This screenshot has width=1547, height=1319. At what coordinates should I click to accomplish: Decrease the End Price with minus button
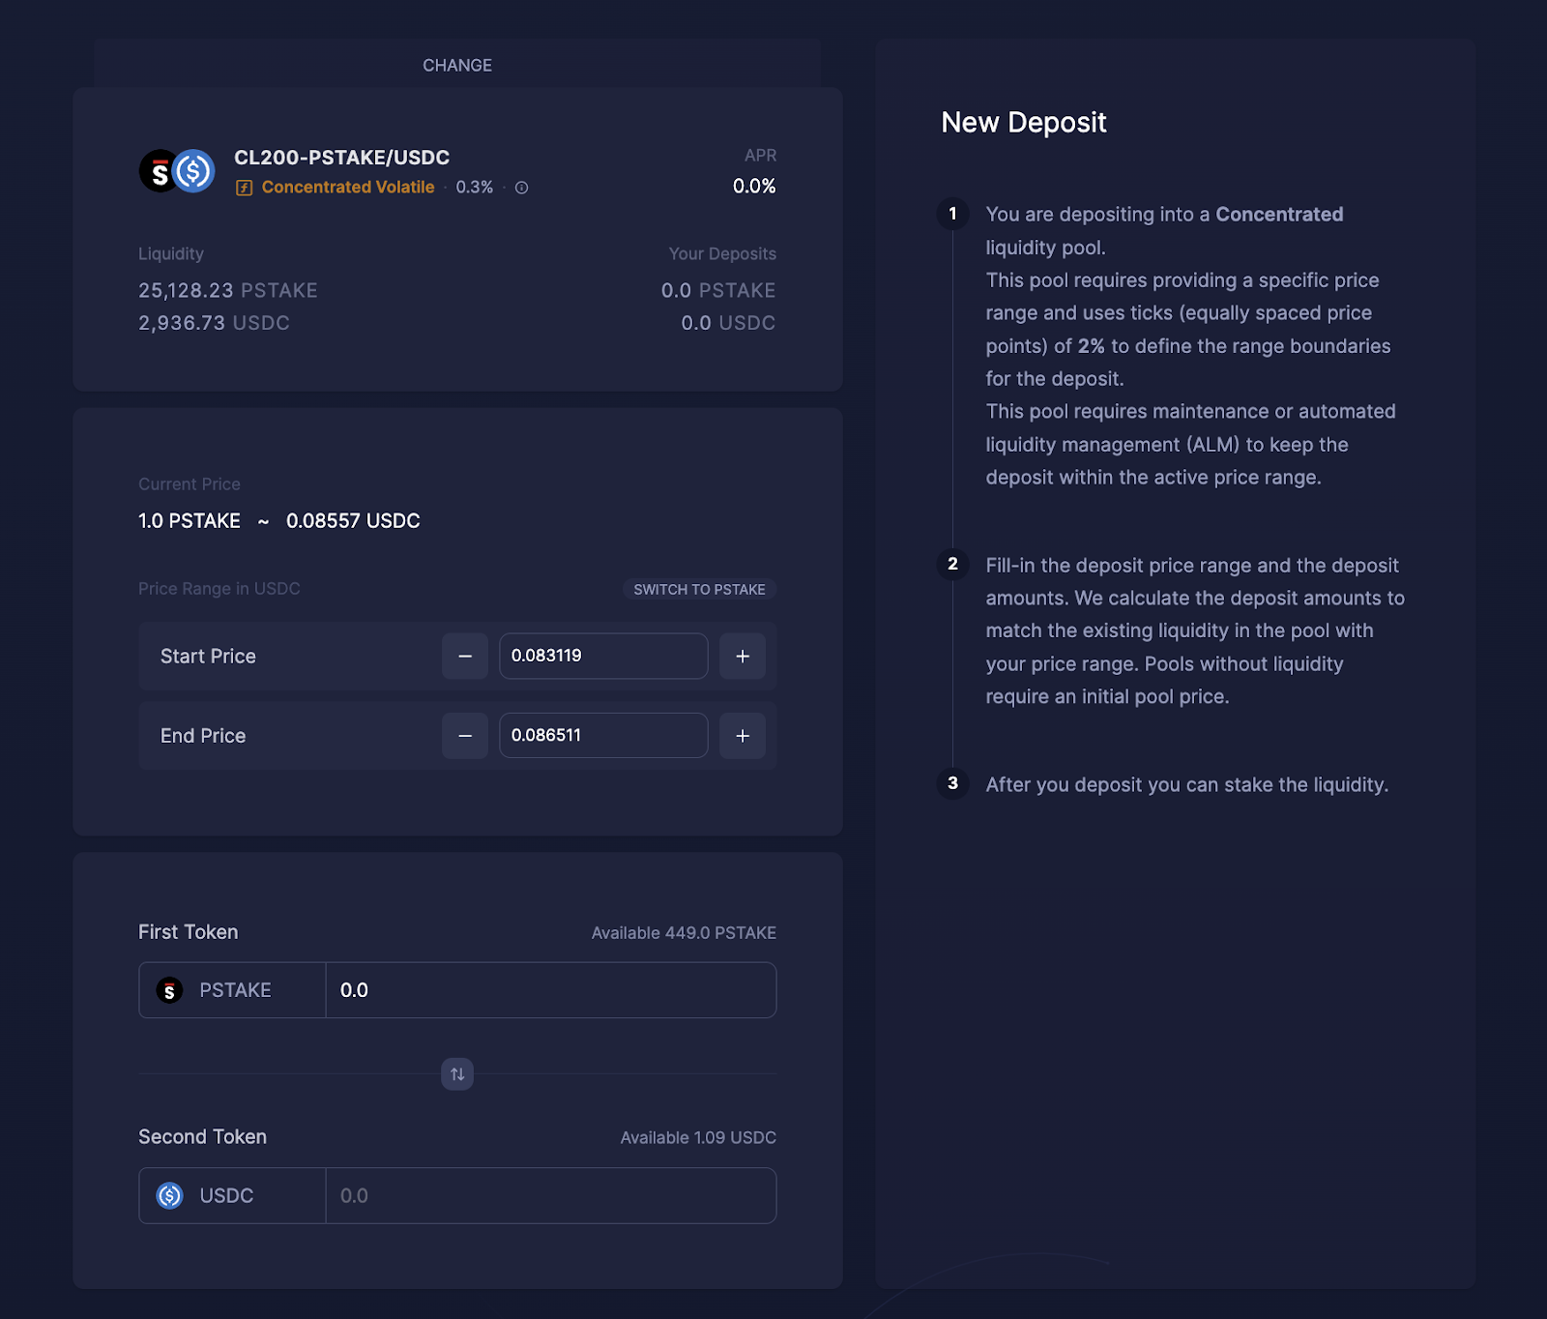[465, 736]
